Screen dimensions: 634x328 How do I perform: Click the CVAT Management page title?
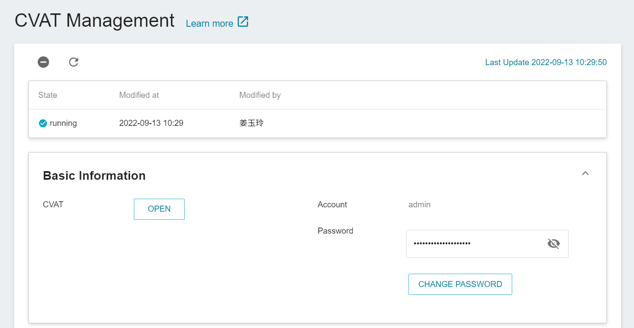[95, 20]
